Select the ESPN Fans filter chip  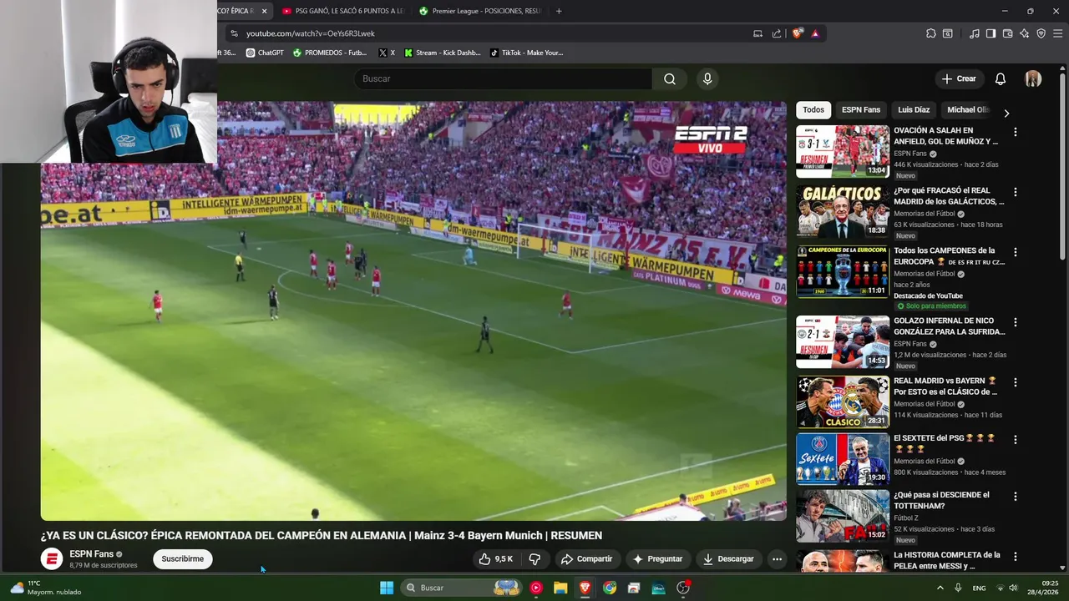(x=861, y=110)
